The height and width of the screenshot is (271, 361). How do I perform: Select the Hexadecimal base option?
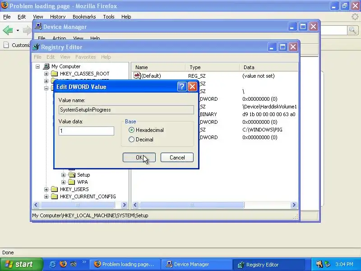[x=131, y=130]
